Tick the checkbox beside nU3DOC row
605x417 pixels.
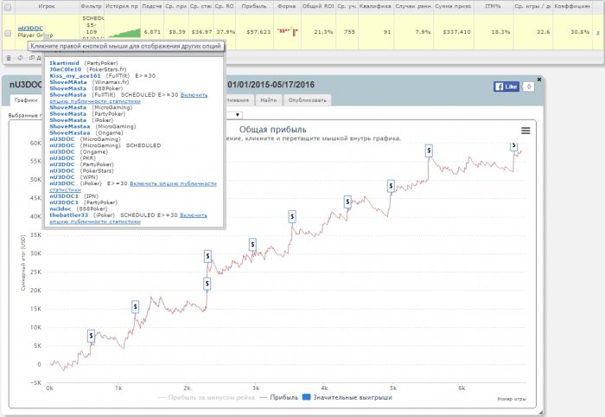9,32
